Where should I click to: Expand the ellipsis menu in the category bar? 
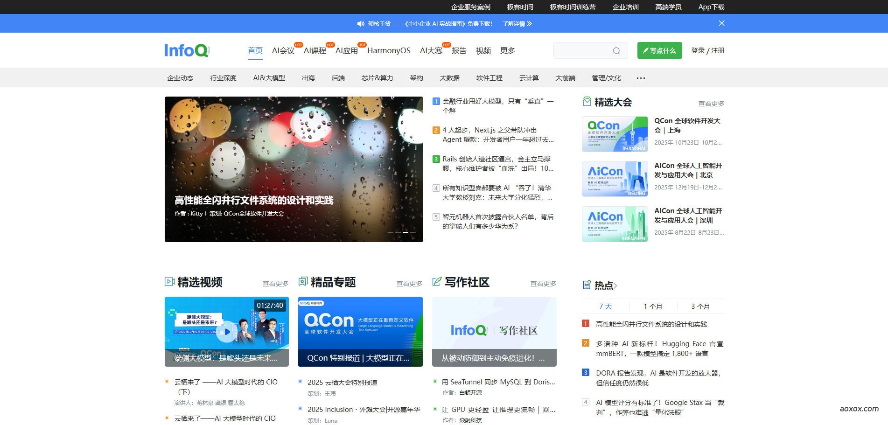coord(640,78)
